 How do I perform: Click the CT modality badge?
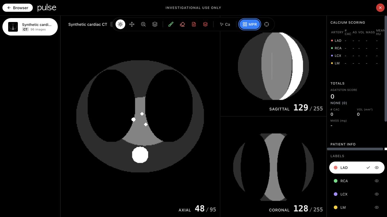[25, 30]
